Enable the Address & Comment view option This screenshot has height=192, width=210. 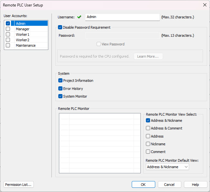tap(148, 128)
